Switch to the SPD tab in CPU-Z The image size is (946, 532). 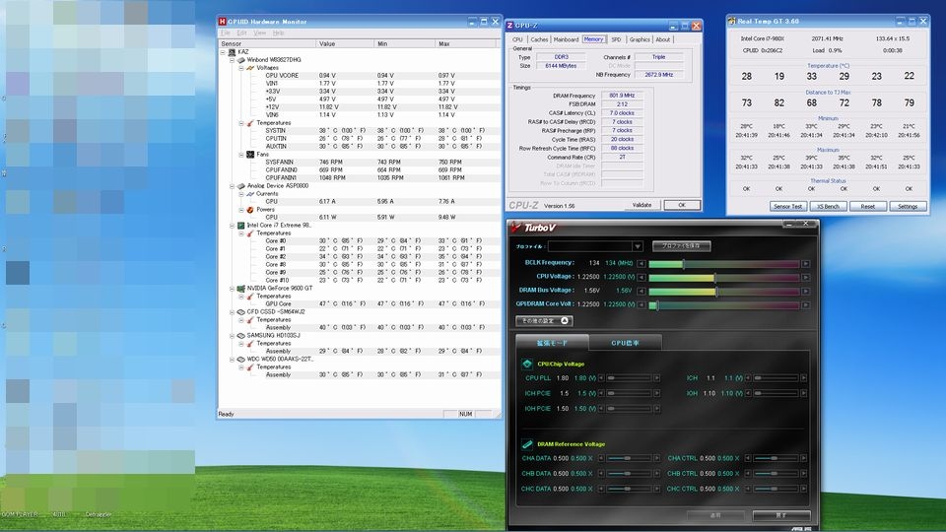click(616, 39)
